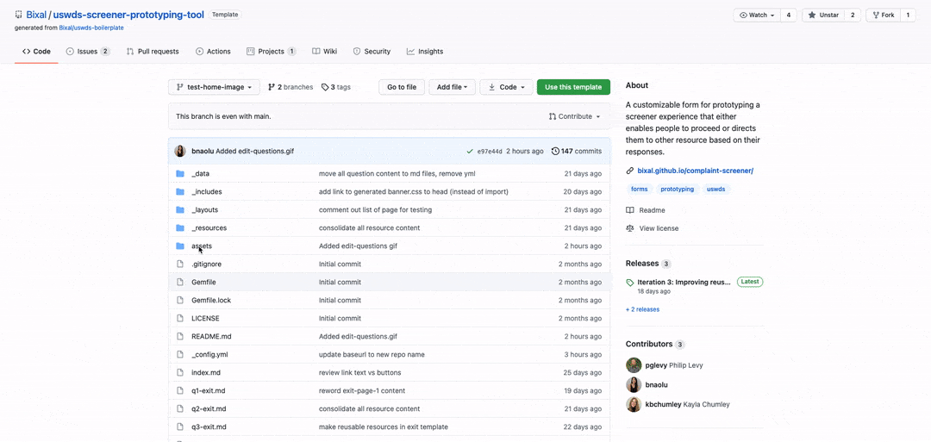Click the Gemfile file icon
The height and width of the screenshot is (442, 931).
click(x=180, y=283)
